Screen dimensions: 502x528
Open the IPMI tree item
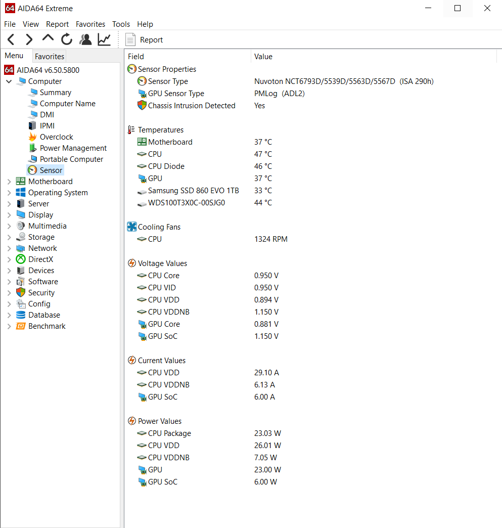47,125
